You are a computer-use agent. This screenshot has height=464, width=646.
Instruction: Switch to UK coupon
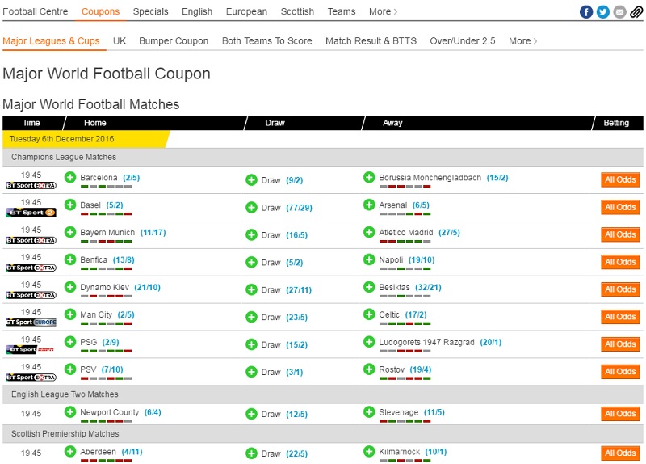pos(120,41)
